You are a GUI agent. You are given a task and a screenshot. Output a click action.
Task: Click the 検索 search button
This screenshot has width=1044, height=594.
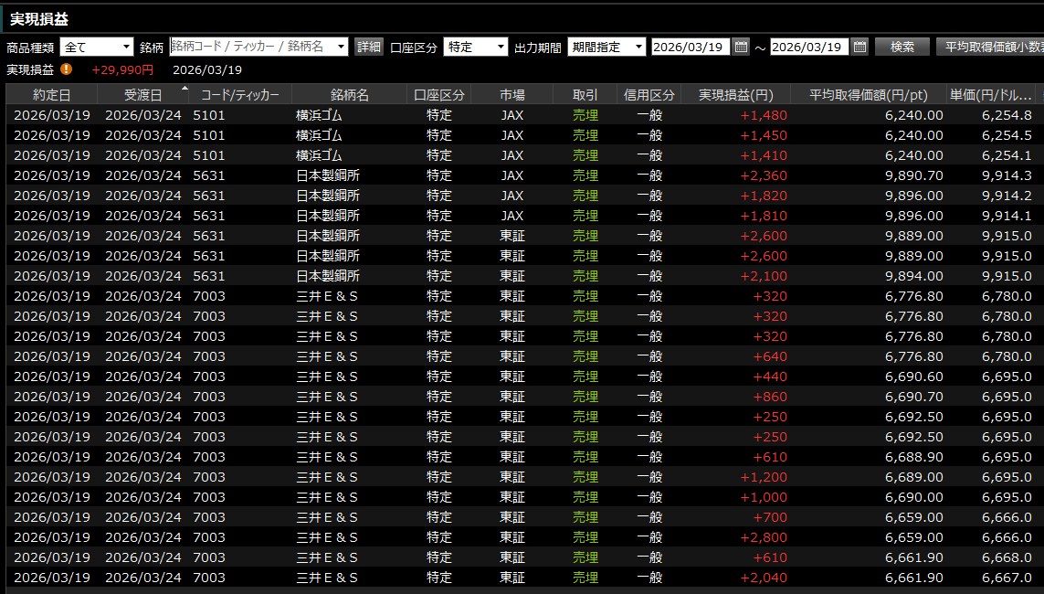[902, 47]
